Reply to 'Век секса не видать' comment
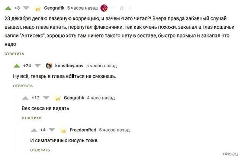The width and height of the screenshot is (238, 156). click(x=32, y=118)
